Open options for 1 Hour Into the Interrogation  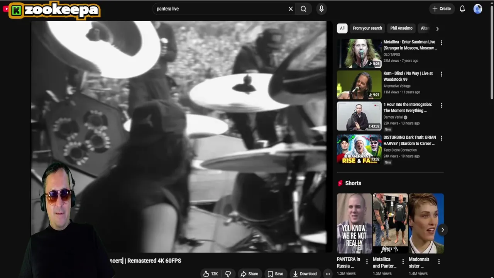[x=442, y=105]
